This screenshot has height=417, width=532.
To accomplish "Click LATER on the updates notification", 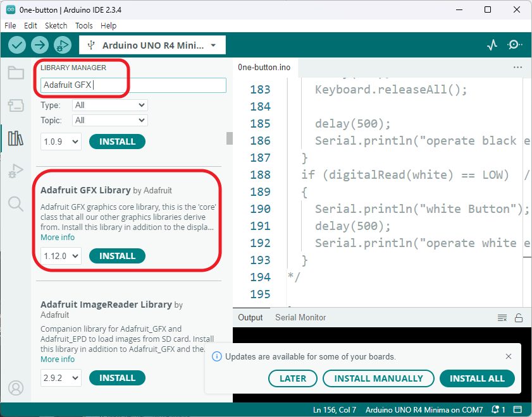I will click(x=293, y=378).
